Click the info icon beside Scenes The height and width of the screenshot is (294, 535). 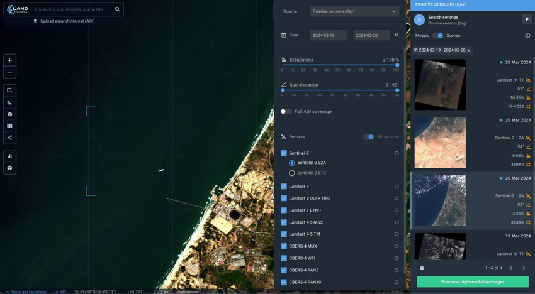click(x=527, y=35)
